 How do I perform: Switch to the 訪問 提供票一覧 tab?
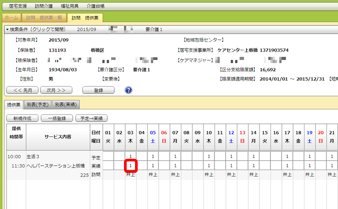click(x=44, y=18)
